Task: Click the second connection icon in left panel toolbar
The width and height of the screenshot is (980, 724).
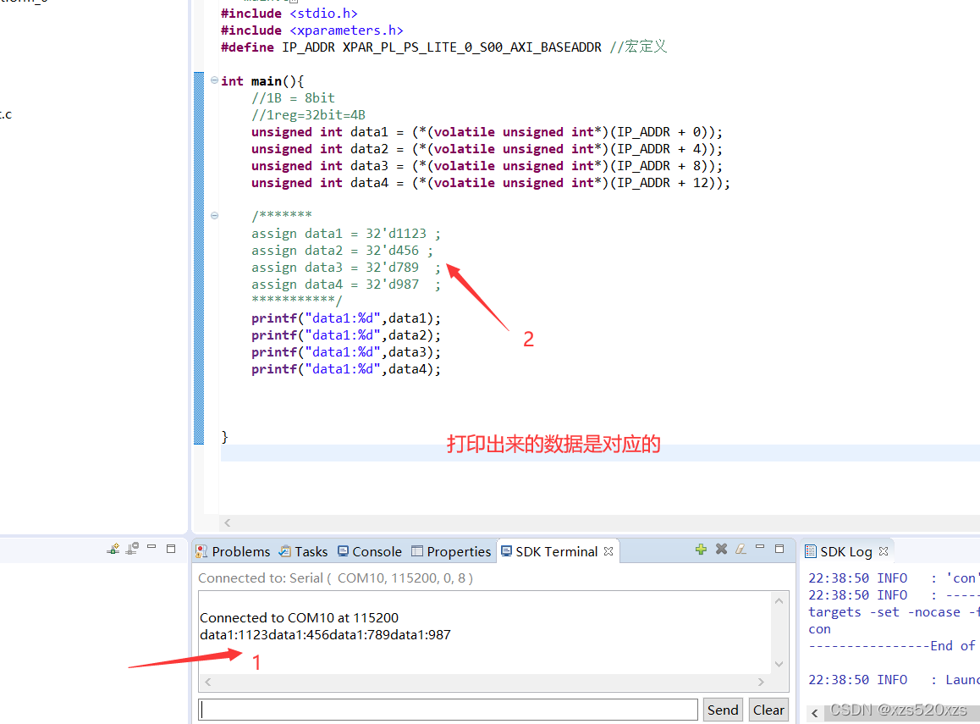Action: point(132,549)
